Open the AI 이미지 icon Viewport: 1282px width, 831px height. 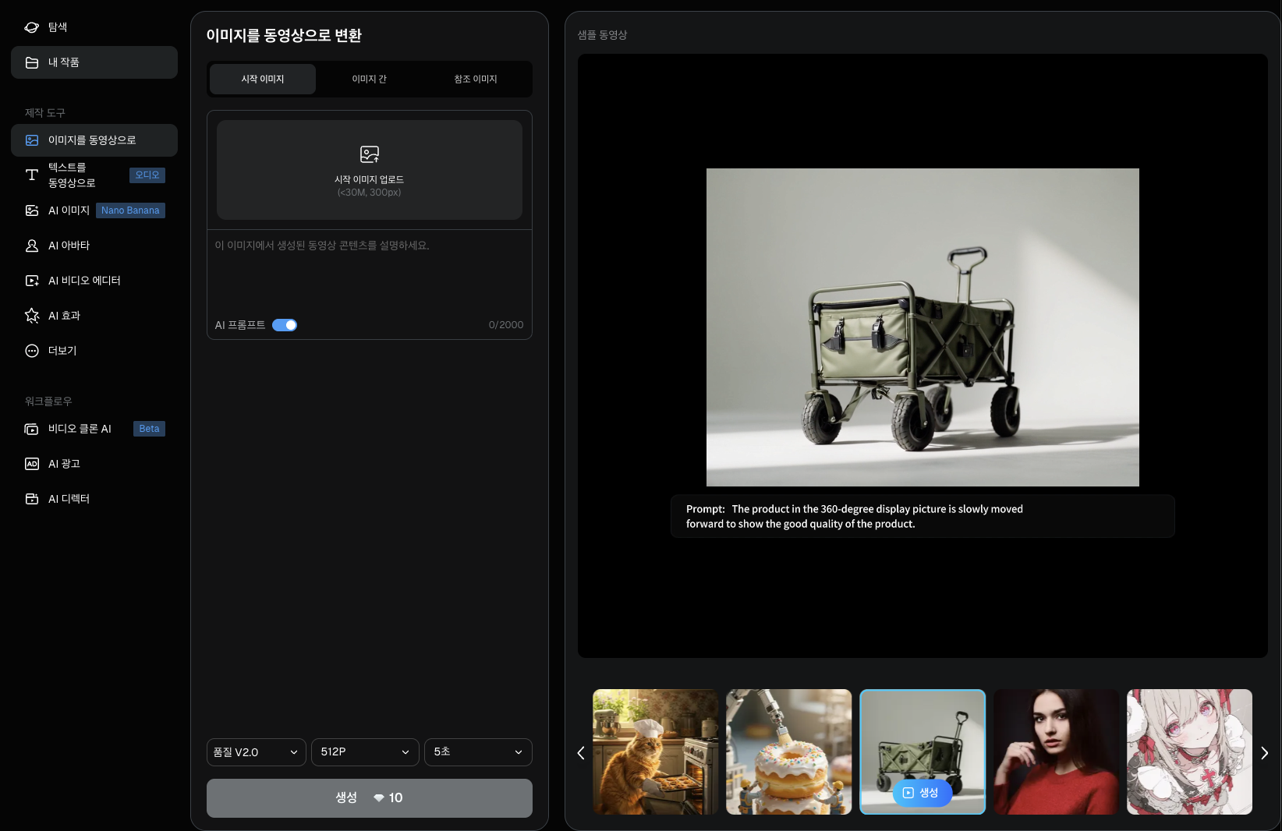point(32,210)
